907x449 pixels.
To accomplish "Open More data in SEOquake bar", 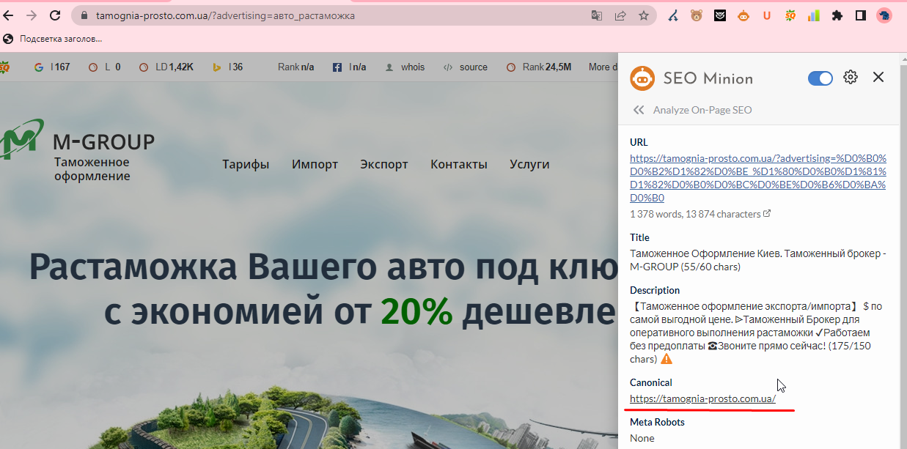I will pyautogui.click(x=603, y=67).
